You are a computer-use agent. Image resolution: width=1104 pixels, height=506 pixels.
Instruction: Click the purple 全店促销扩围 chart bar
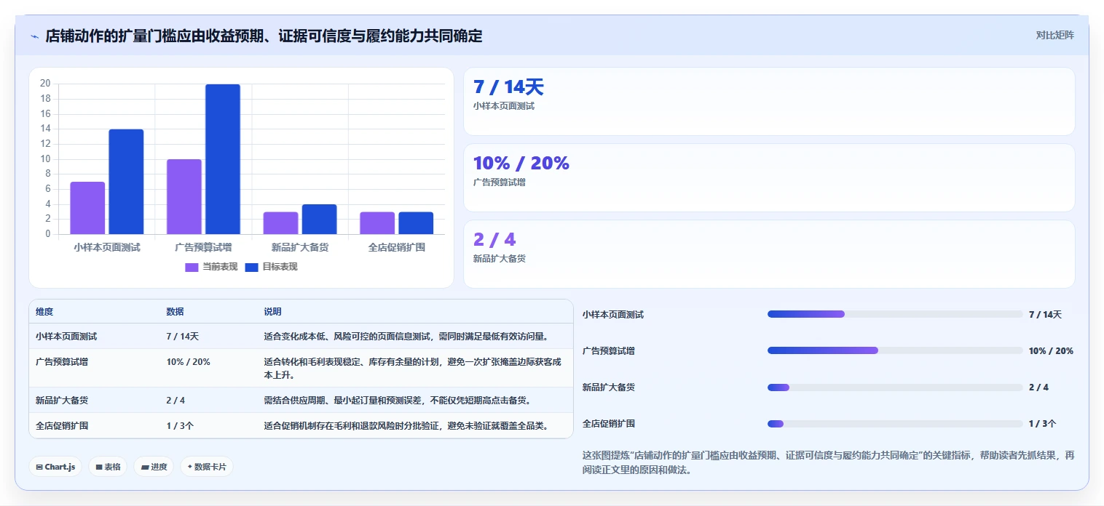pyautogui.click(x=377, y=223)
